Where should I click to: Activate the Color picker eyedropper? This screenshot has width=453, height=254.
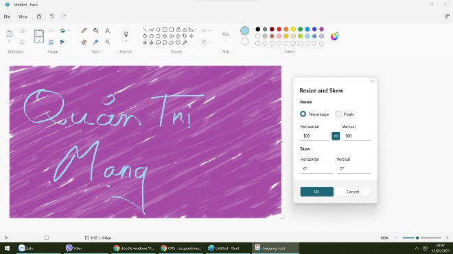tap(96, 42)
